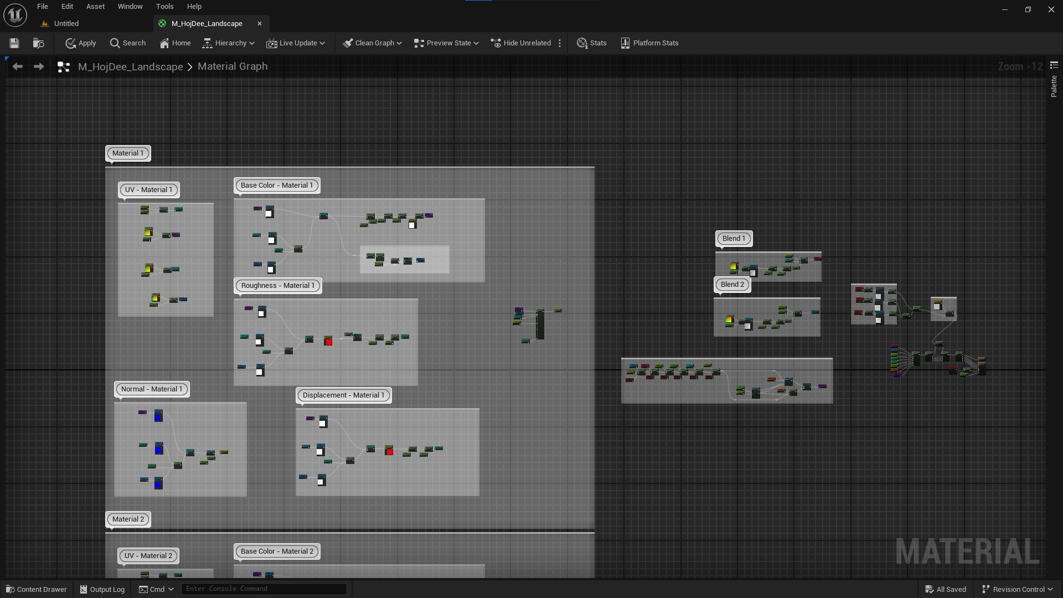Expand the Preview State dropdown
This screenshot has height=598, width=1063.
coord(476,43)
